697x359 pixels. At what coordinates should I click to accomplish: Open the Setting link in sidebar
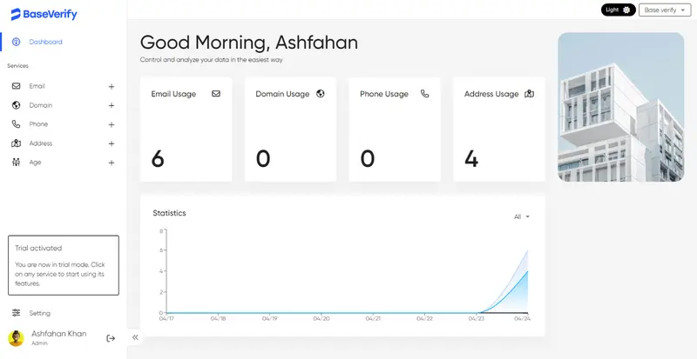39,313
